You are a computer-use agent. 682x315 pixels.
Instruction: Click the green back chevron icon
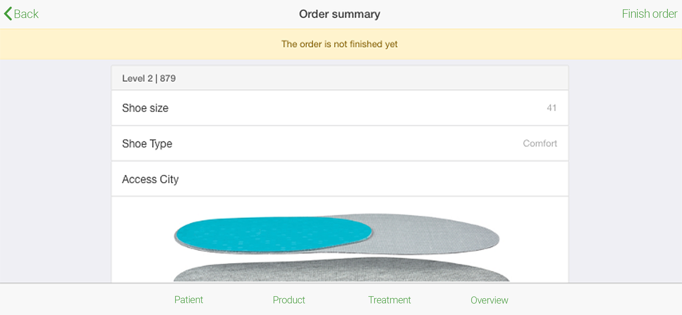click(8, 14)
